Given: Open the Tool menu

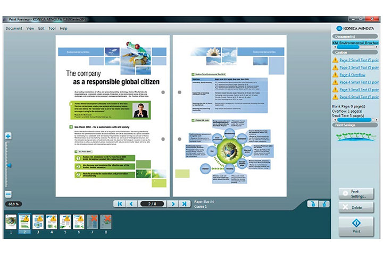Looking at the screenshot, I should click(52, 28).
